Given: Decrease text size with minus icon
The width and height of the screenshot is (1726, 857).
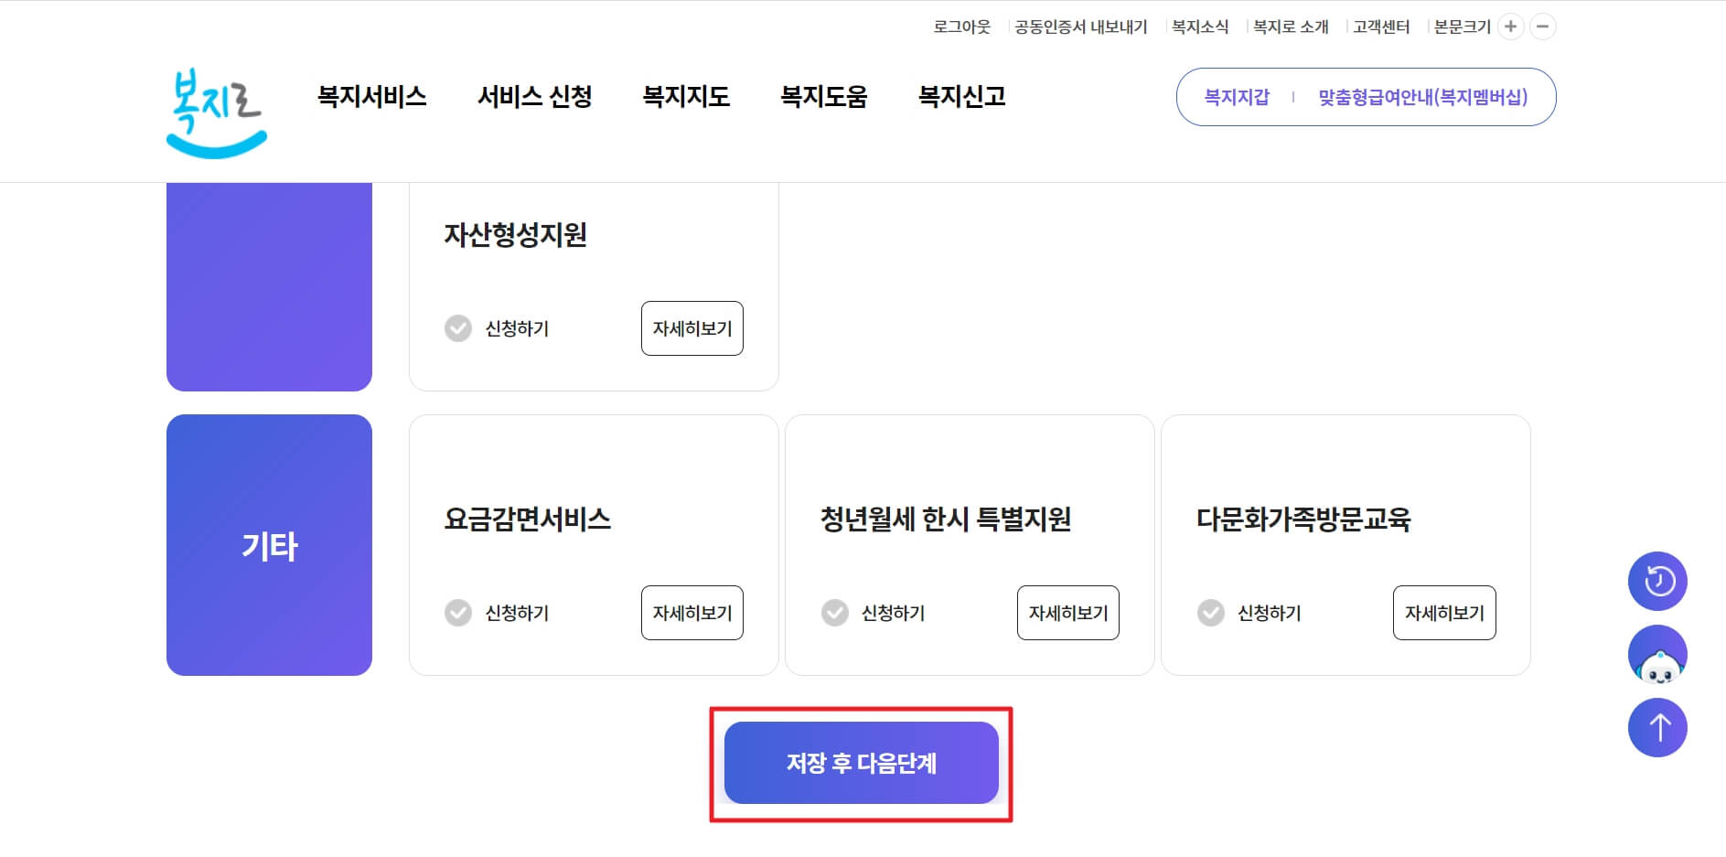Looking at the screenshot, I should point(1543,27).
